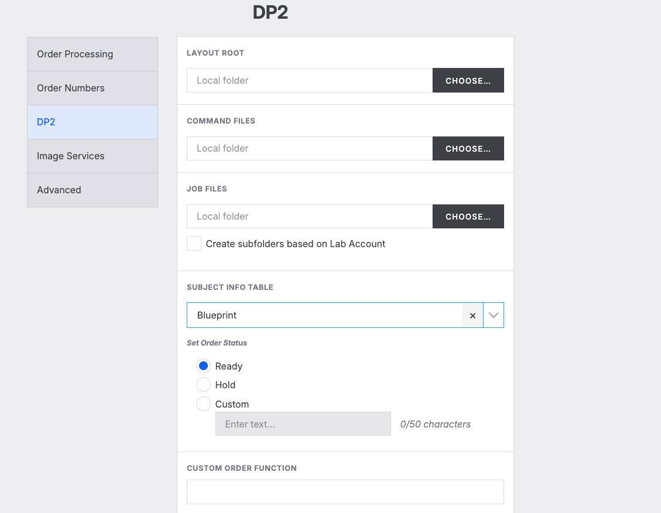Click the COMMAND FILES section heading
The height and width of the screenshot is (513, 661).
coord(221,121)
